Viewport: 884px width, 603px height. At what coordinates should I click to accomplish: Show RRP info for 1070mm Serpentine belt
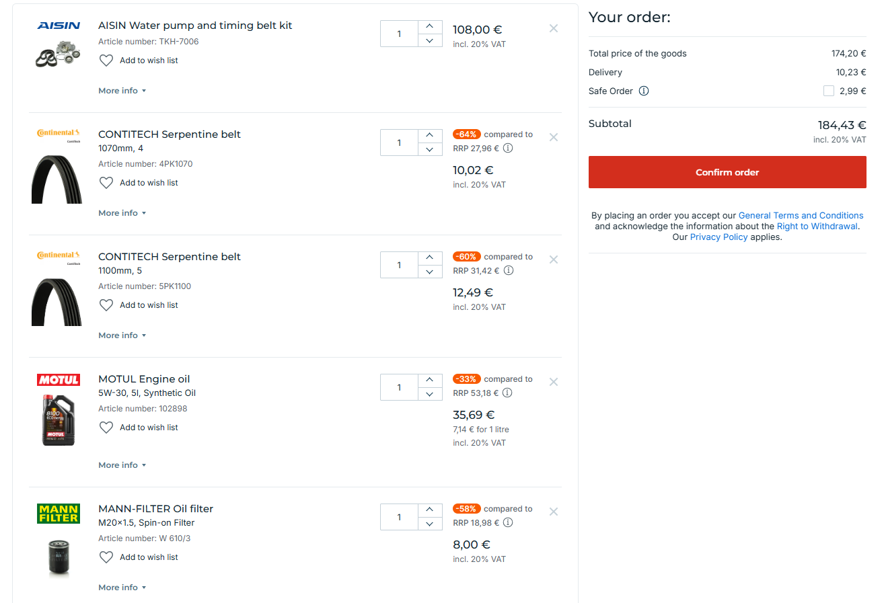click(x=508, y=149)
